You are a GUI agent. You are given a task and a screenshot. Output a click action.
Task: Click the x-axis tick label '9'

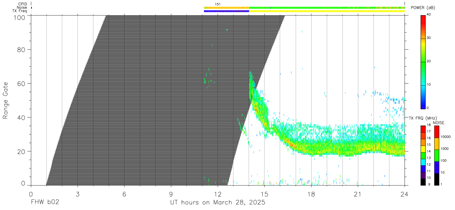[171, 194]
